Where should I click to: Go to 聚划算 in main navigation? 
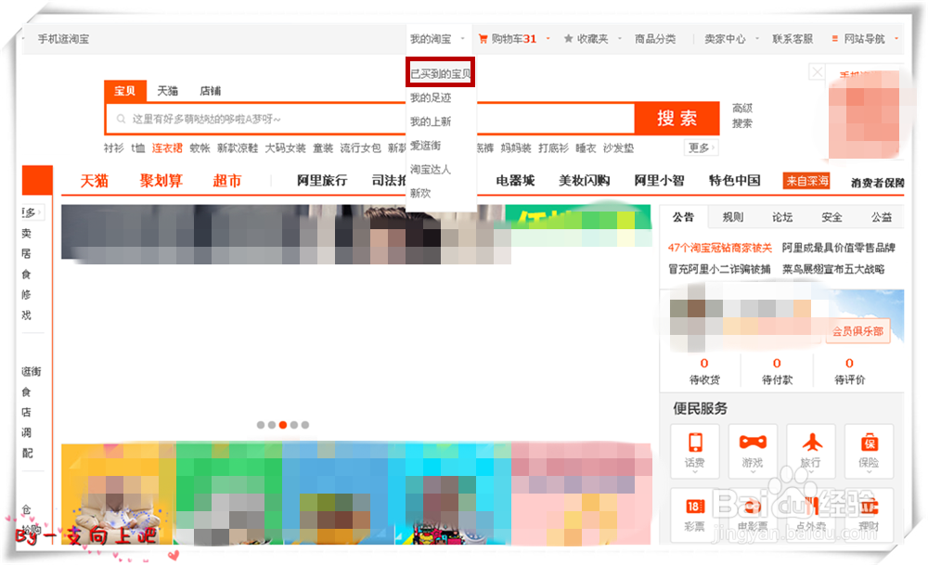coord(161,180)
